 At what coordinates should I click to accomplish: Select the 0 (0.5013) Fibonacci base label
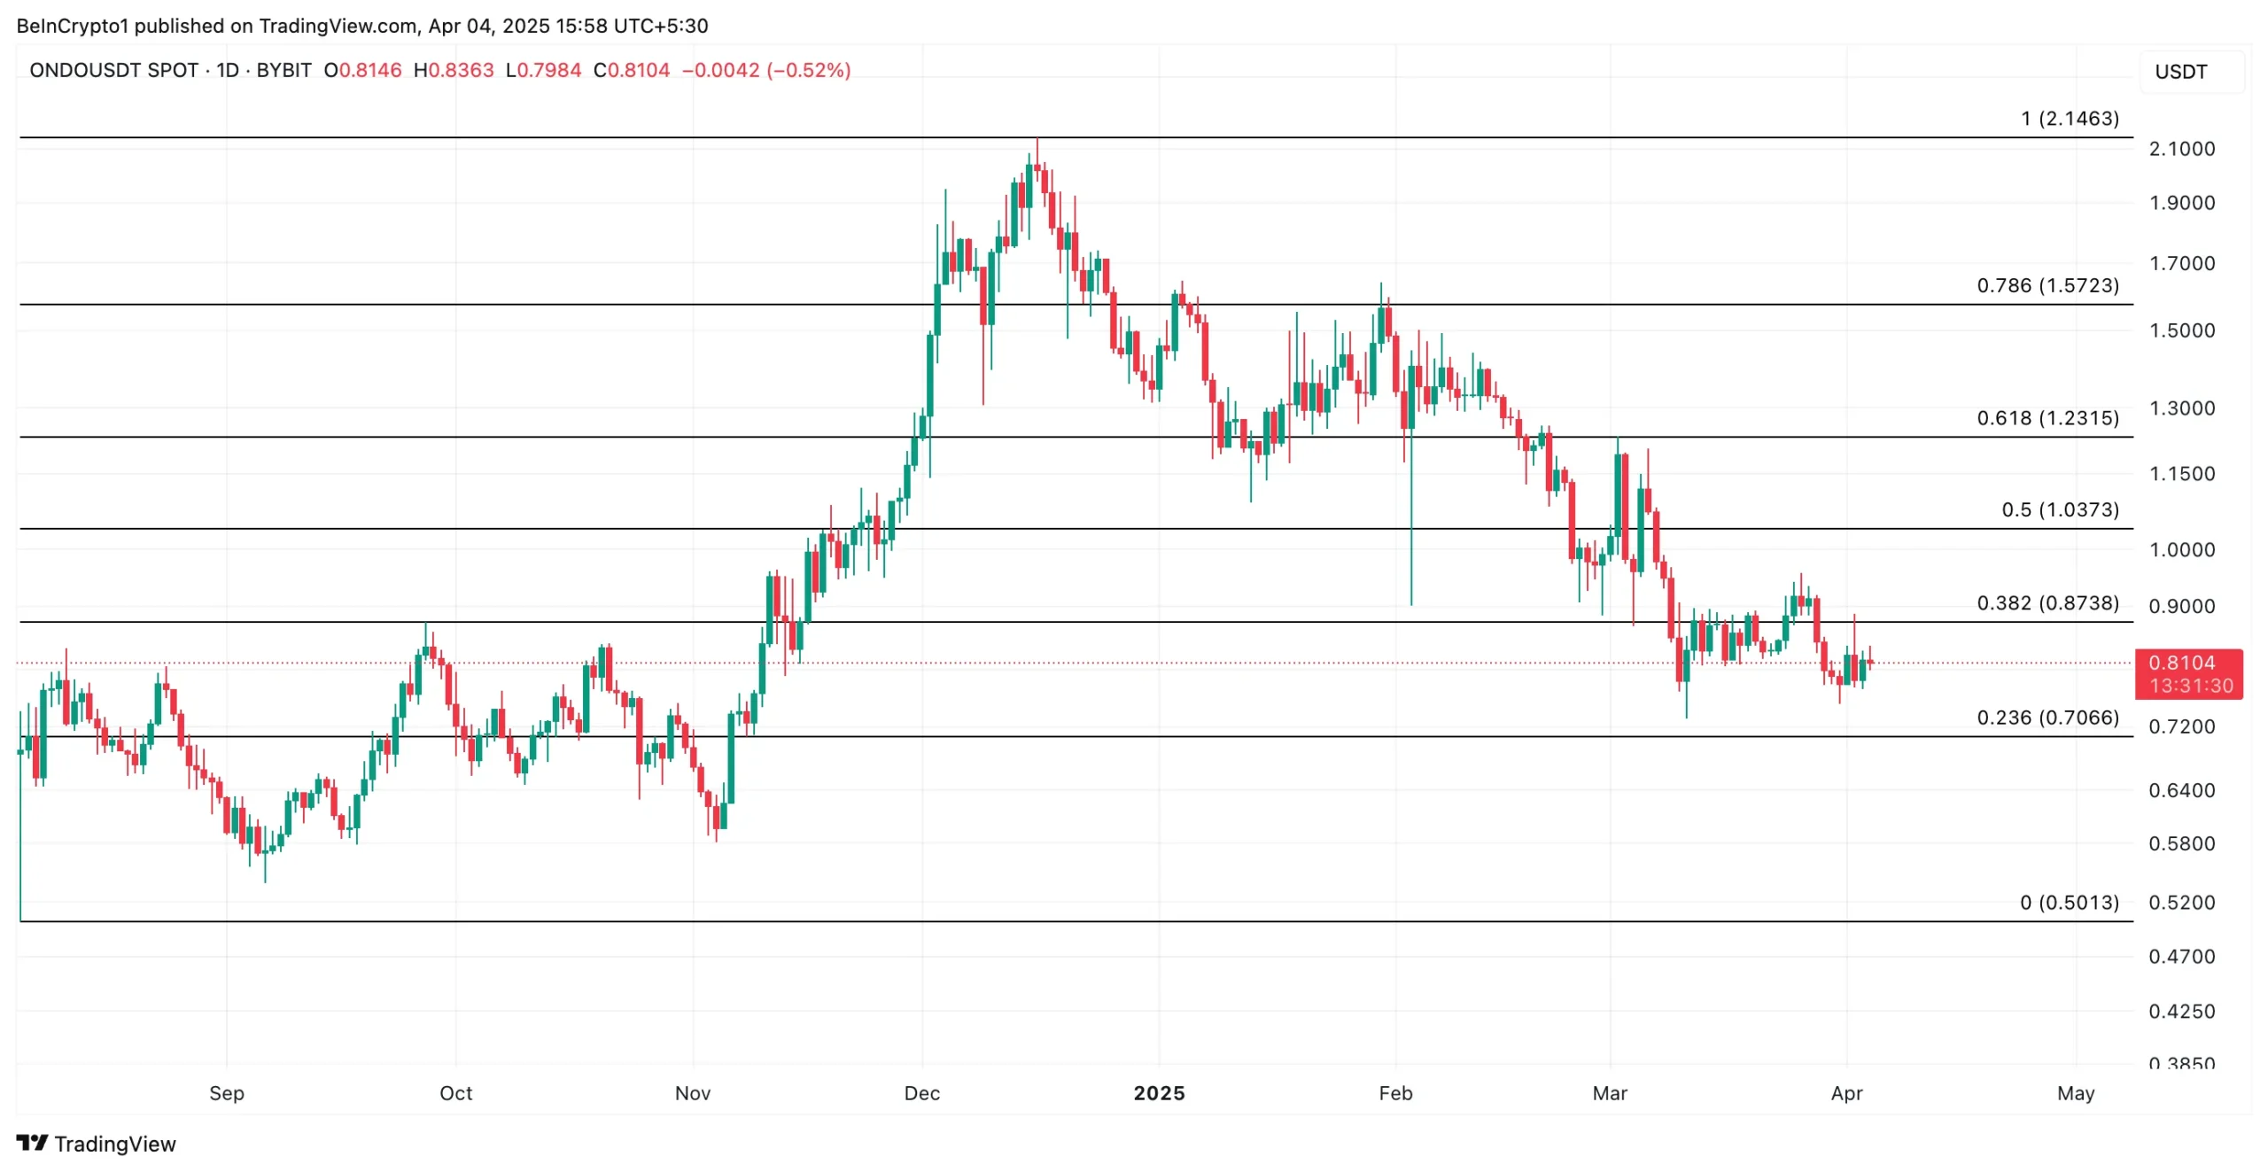tap(2068, 903)
